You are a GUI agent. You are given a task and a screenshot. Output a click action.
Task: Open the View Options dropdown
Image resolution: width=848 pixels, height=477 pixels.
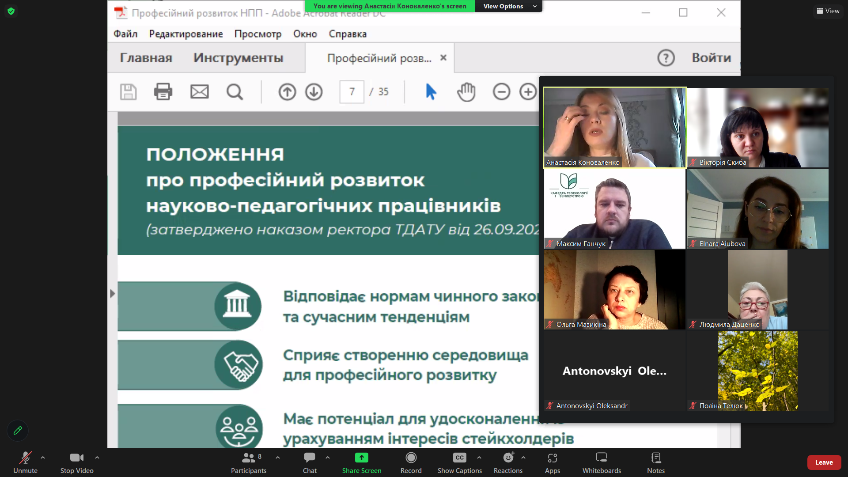508,6
